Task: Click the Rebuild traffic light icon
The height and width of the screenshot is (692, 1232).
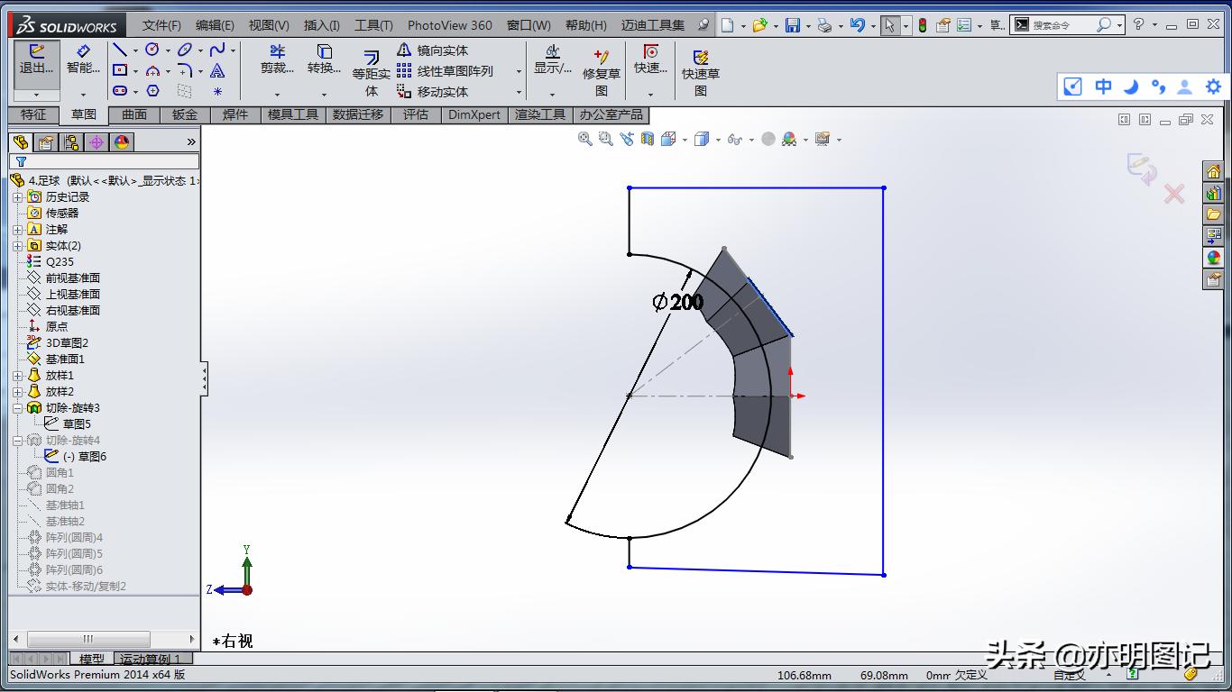Action: [x=923, y=25]
